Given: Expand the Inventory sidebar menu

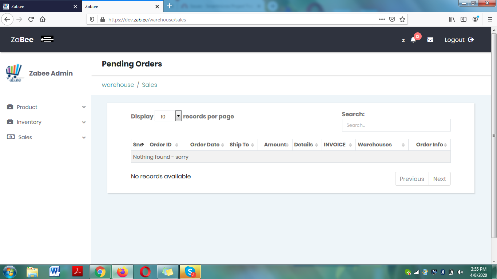Looking at the screenshot, I should [45, 122].
